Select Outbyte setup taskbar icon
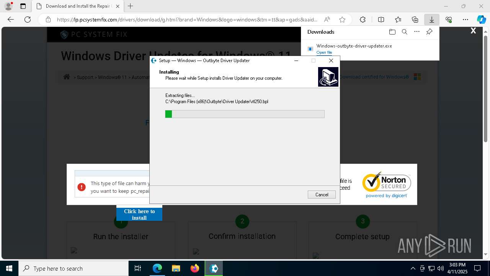Screen dimensions: 490x276 (214, 268)
